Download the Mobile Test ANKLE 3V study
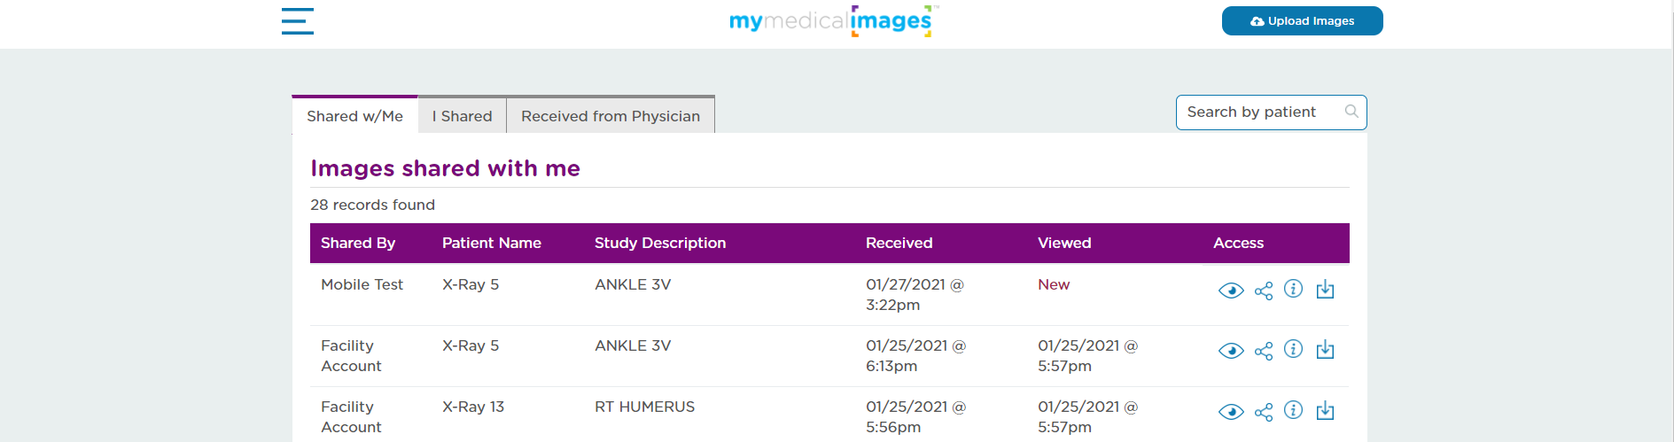 1326,289
